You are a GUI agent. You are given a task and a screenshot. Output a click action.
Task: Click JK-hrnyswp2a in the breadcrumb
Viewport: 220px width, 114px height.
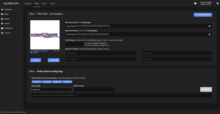pos(56,14)
